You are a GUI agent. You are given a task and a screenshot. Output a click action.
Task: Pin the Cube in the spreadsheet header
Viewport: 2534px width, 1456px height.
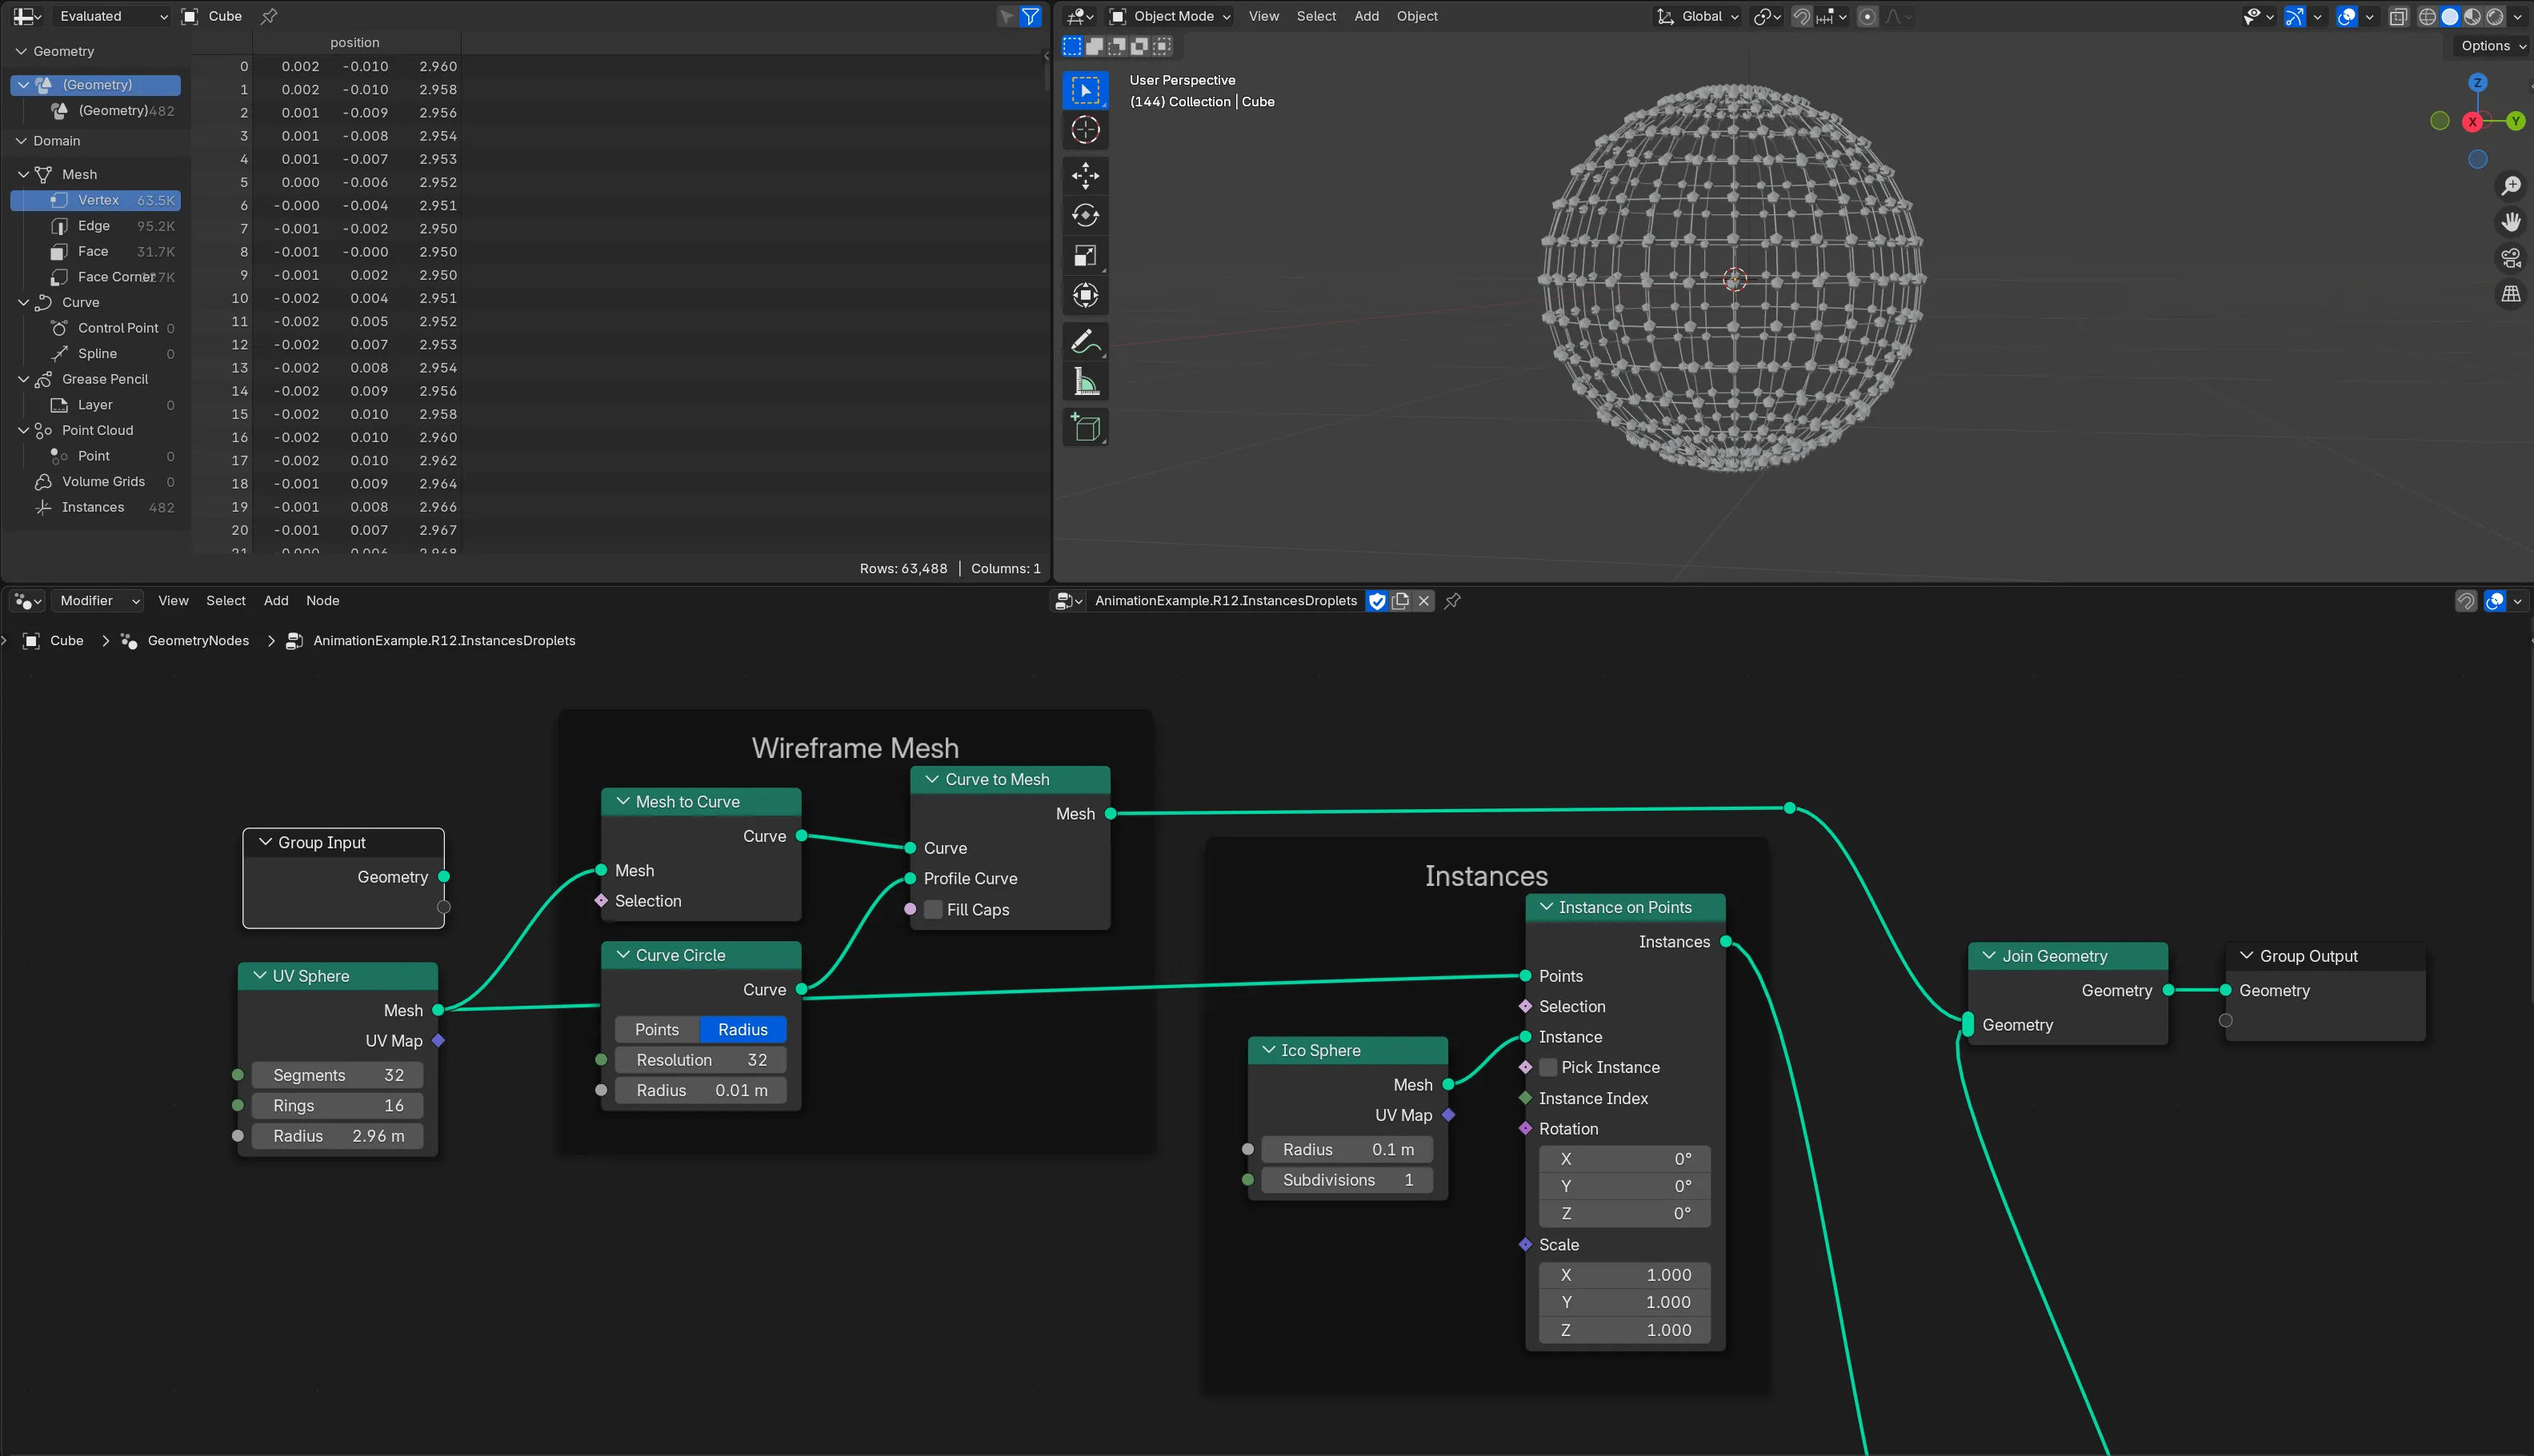[268, 16]
